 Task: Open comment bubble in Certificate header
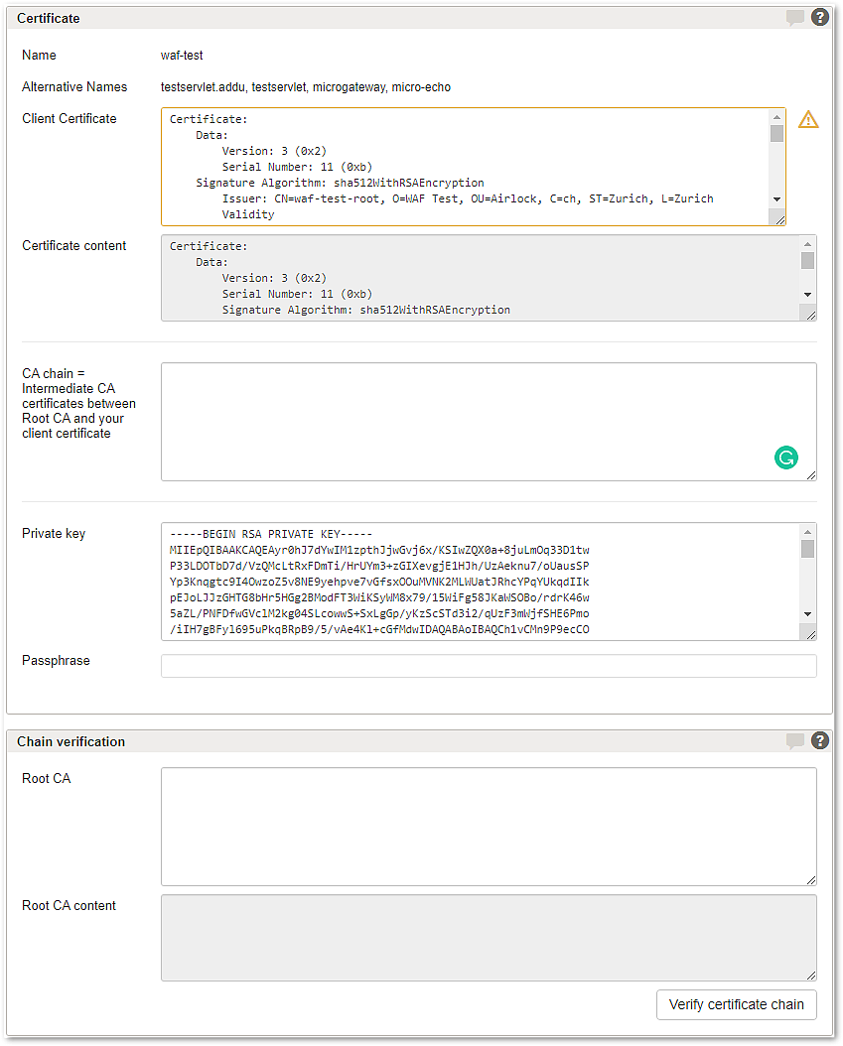(795, 17)
